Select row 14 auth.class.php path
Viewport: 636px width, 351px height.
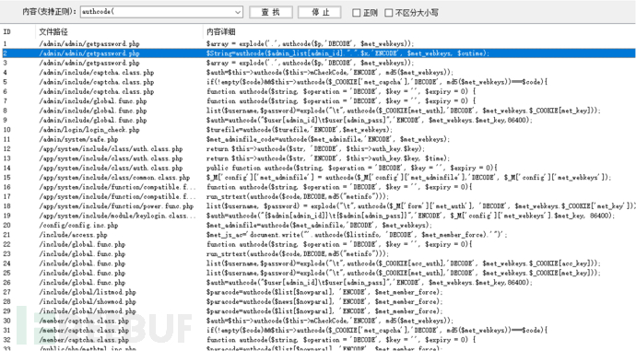click(x=111, y=168)
